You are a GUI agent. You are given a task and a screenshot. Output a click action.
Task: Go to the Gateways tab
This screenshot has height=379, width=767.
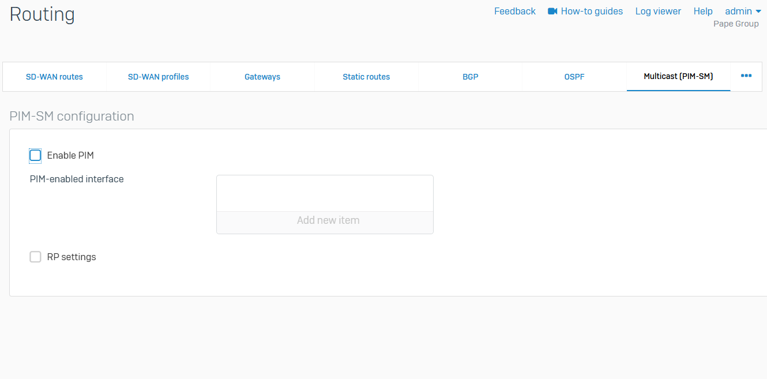[x=262, y=77]
